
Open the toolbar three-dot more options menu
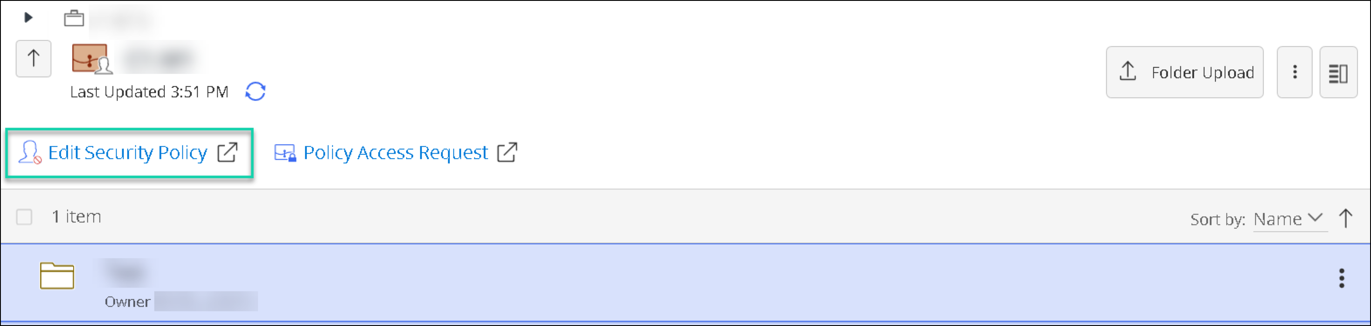point(1294,72)
